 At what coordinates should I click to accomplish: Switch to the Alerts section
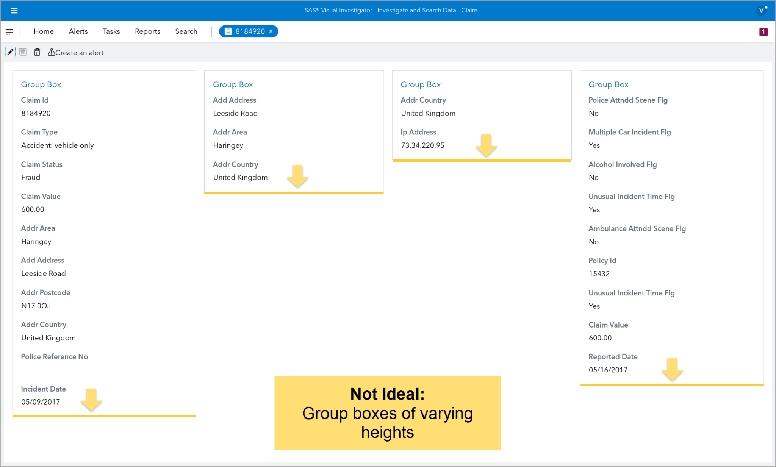tap(78, 31)
